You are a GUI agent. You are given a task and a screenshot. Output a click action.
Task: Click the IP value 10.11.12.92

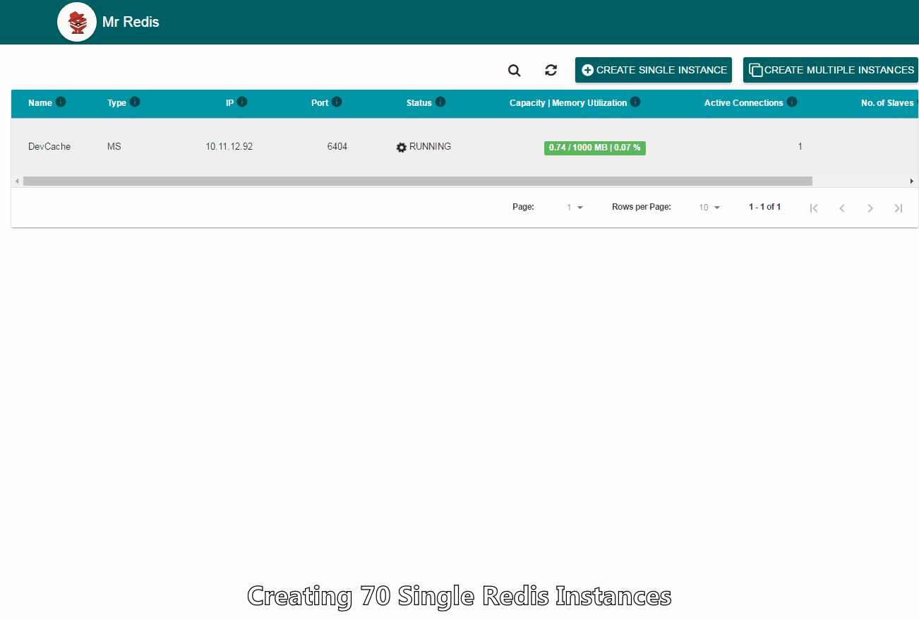[x=229, y=147]
